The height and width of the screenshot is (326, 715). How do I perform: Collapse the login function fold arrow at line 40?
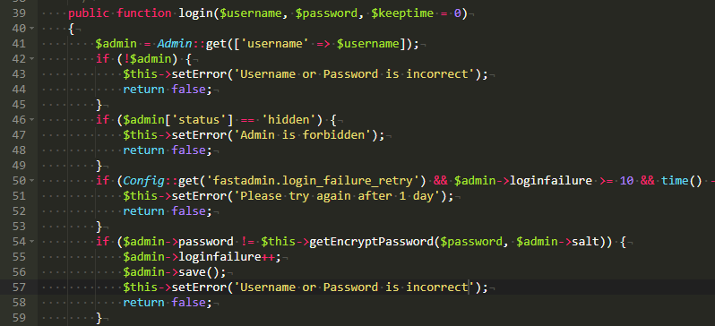click(31, 29)
